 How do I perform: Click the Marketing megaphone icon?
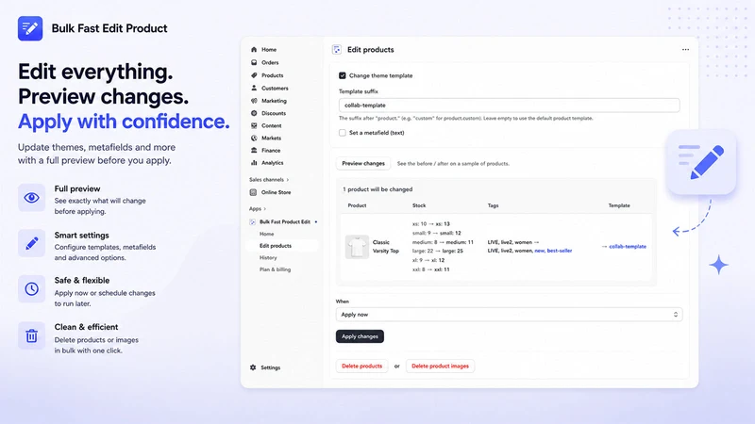pyautogui.click(x=254, y=101)
